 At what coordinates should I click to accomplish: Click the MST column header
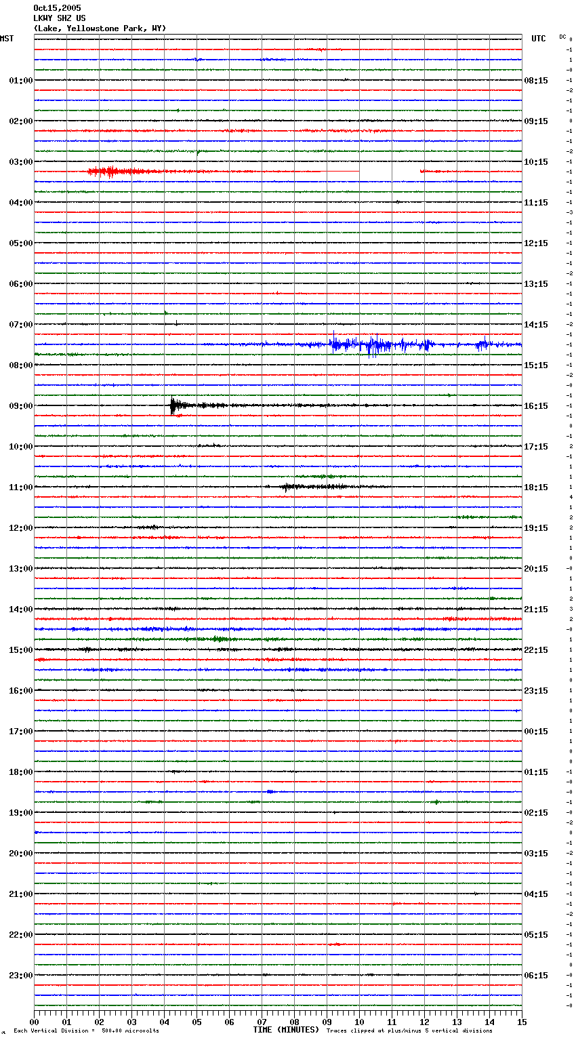(x=7, y=39)
